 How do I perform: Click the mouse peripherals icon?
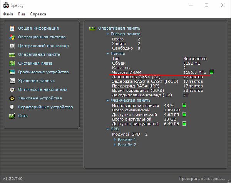click(12, 107)
